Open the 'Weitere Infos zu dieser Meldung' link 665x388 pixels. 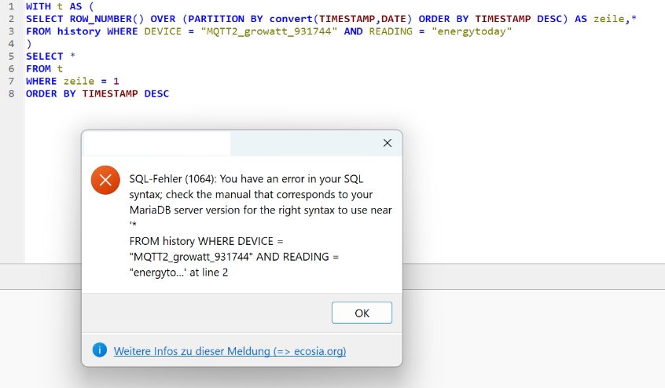point(230,351)
